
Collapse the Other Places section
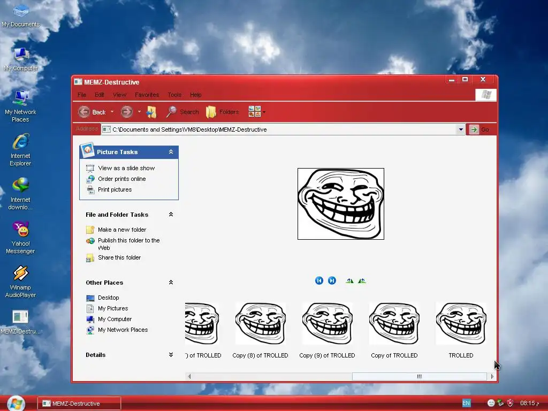[171, 282]
